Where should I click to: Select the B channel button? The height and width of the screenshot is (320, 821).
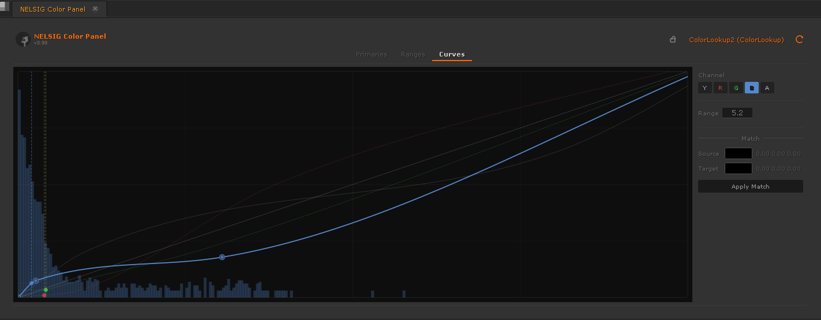(x=752, y=88)
